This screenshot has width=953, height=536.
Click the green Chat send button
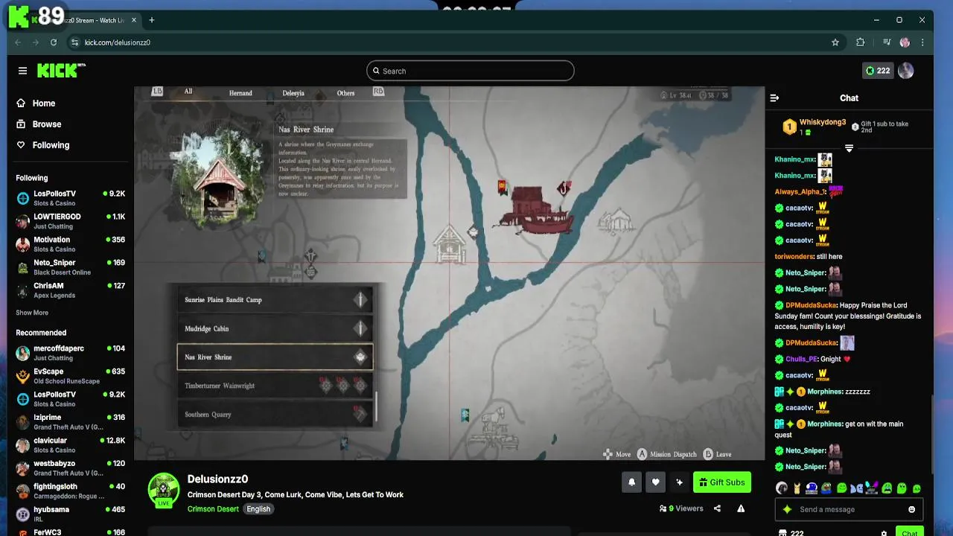909,532
